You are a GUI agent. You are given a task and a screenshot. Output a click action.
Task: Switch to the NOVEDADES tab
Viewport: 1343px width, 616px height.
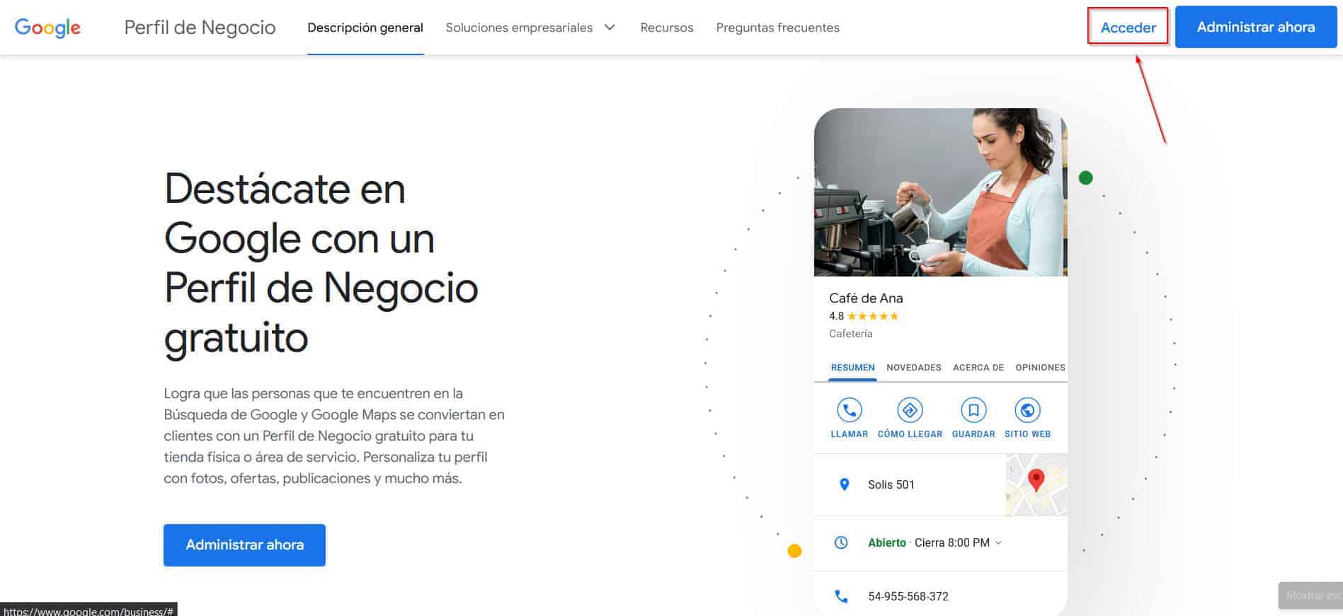pos(913,368)
